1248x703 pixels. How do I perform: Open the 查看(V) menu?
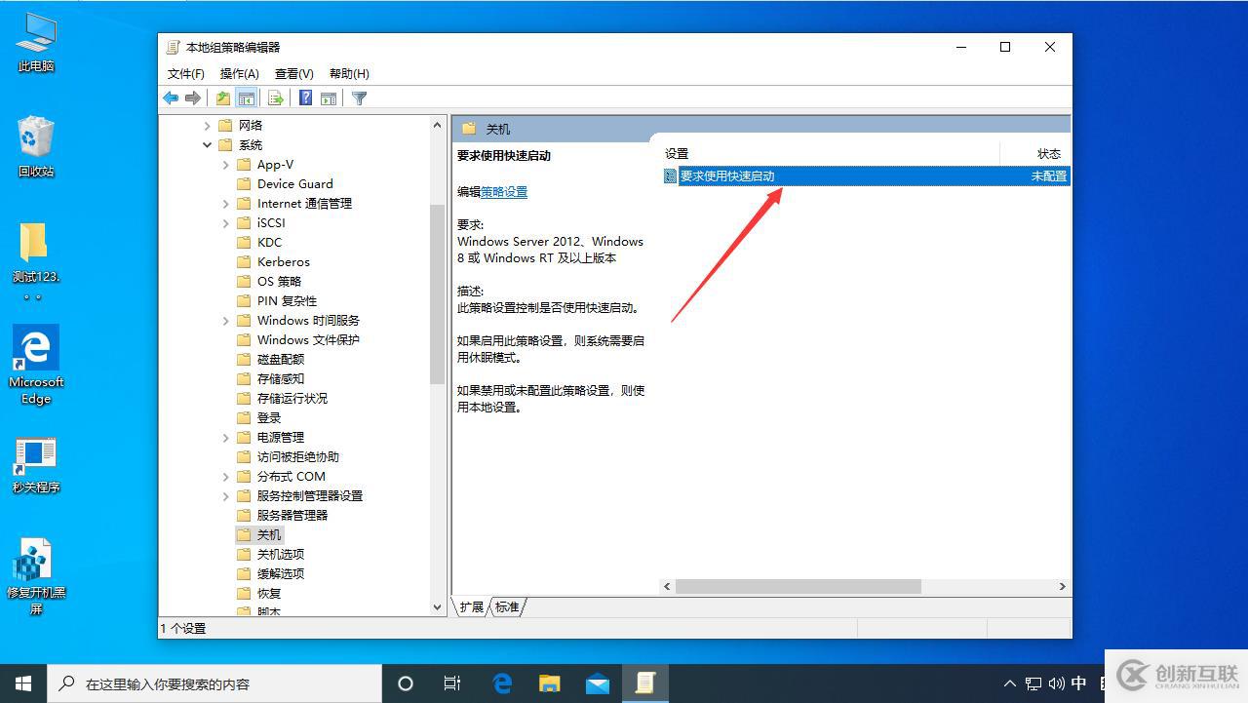tap(293, 74)
